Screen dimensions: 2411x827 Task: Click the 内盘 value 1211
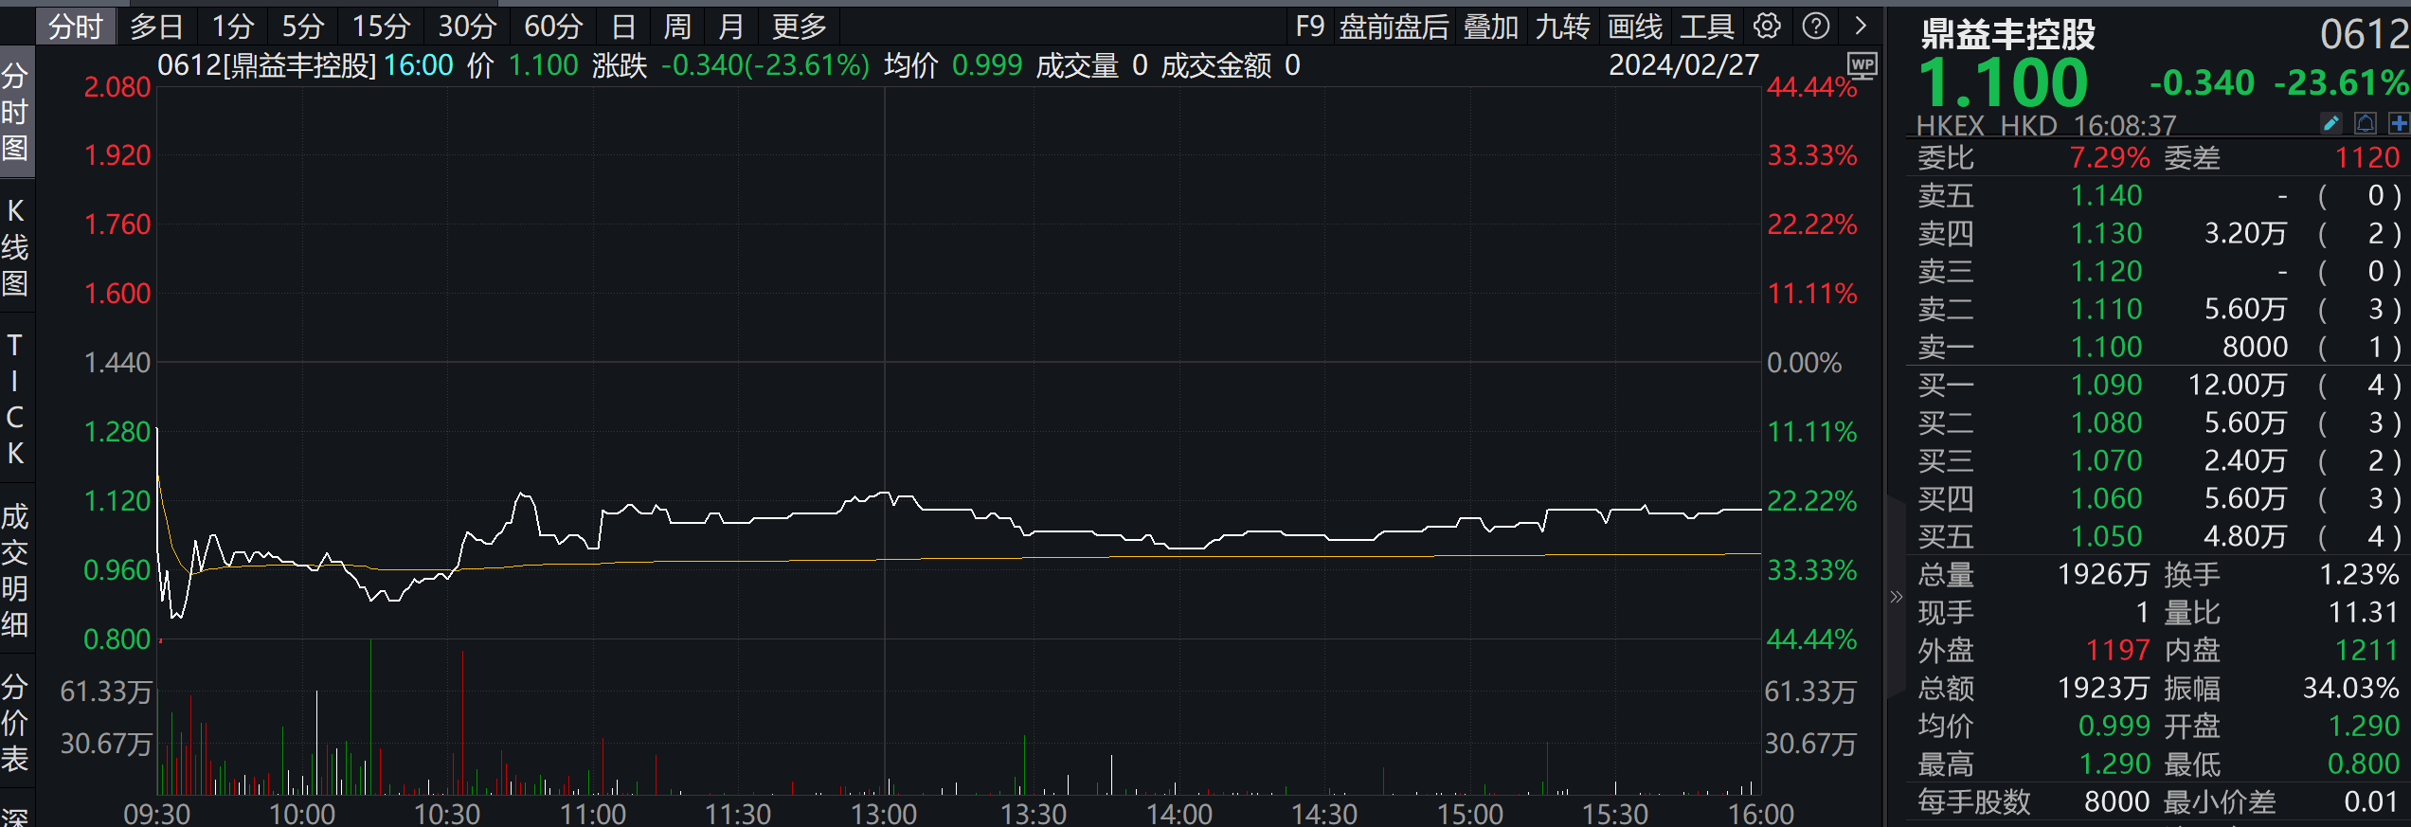(x=2366, y=650)
